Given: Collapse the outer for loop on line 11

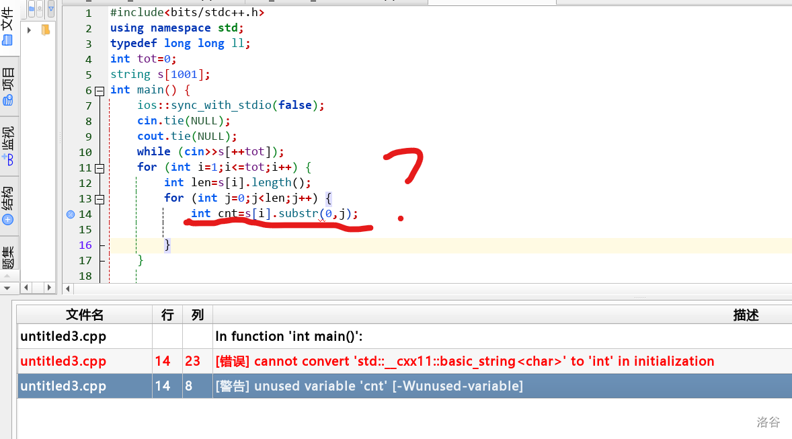Looking at the screenshot, I should pyautogui.click(x=100, y=167).
